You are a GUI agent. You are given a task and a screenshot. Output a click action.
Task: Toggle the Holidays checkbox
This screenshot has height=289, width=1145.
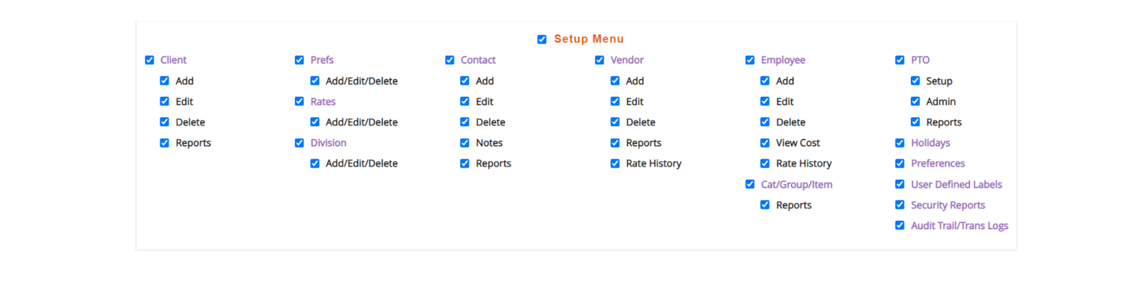tap(900, 143)
